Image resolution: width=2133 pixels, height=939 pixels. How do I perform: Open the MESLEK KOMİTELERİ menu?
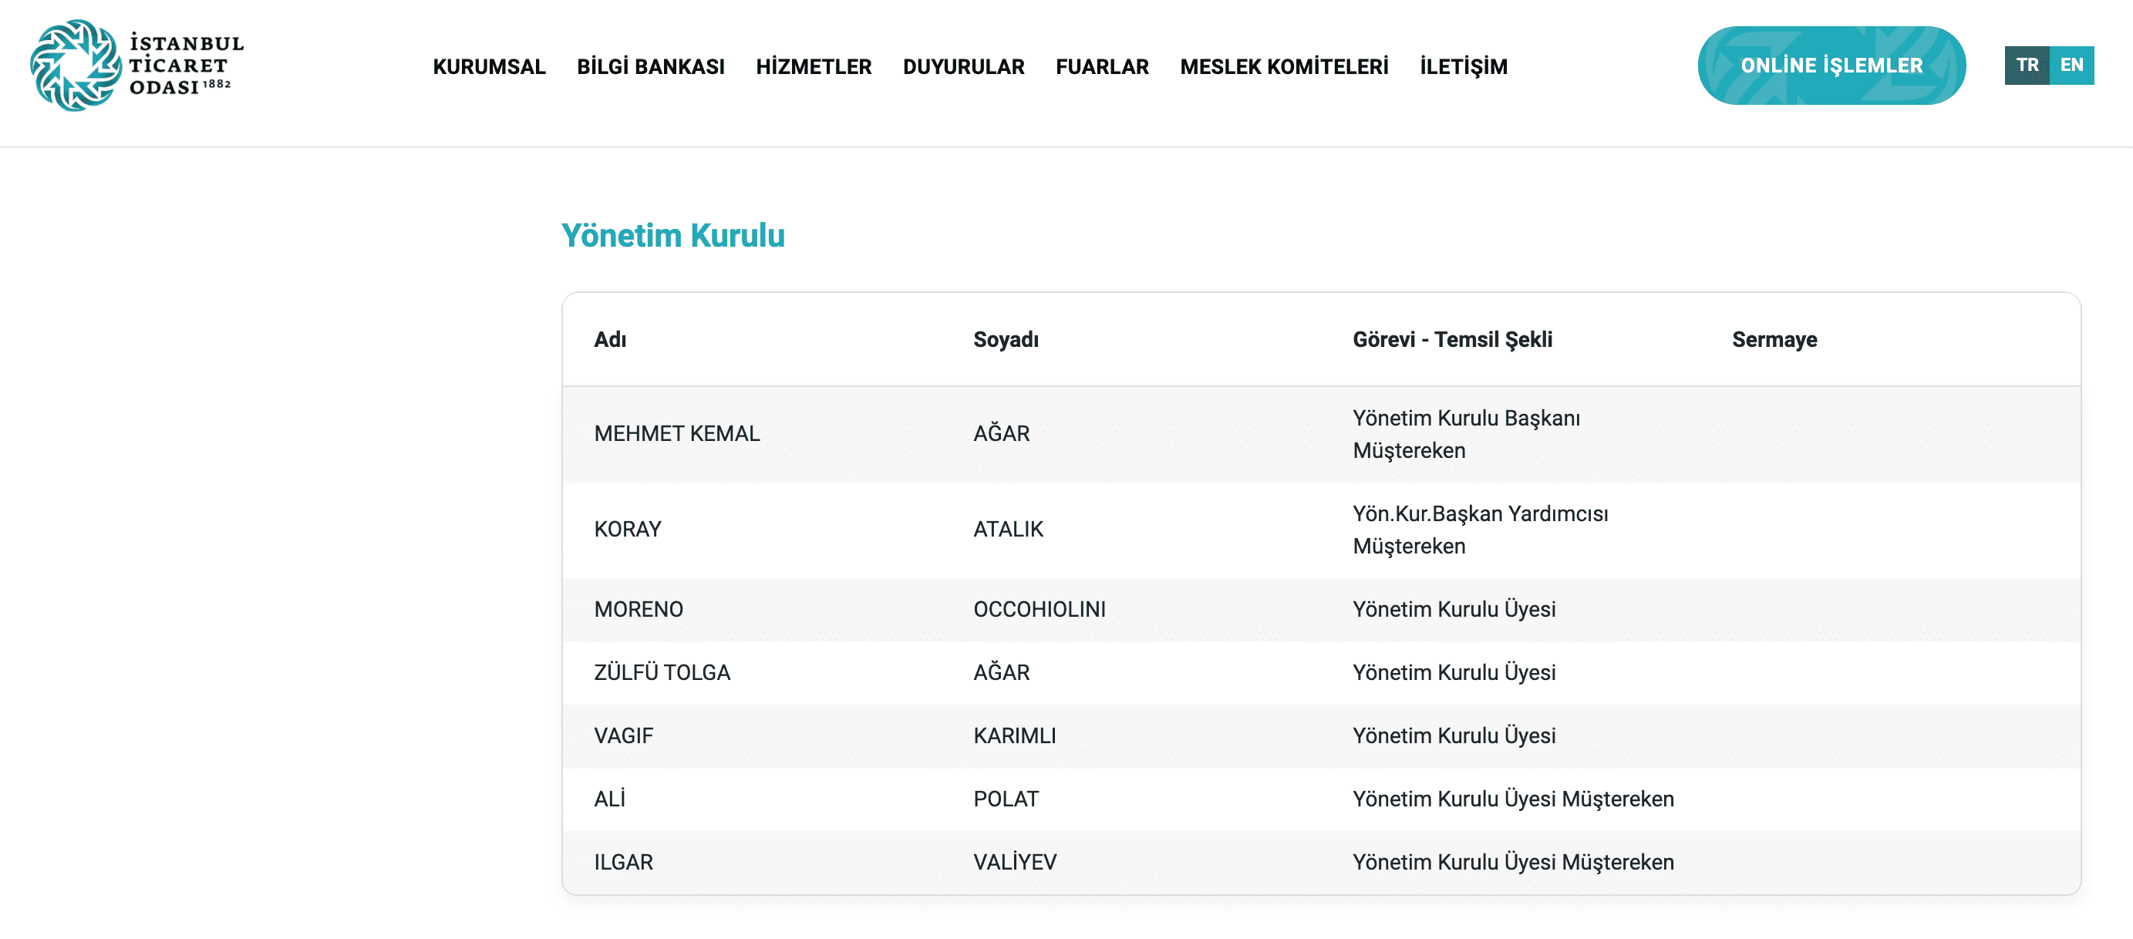tap(1284, 67)
